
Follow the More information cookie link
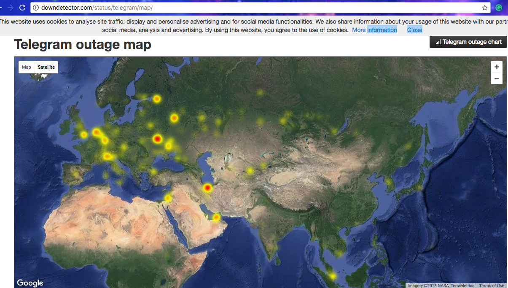[375, 30]
